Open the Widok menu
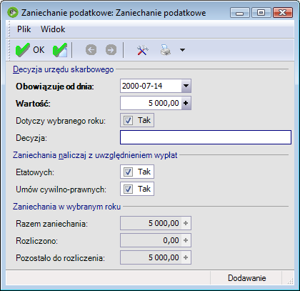The height and width of the screenshot is (291, 300). click(x=53, y=29)
